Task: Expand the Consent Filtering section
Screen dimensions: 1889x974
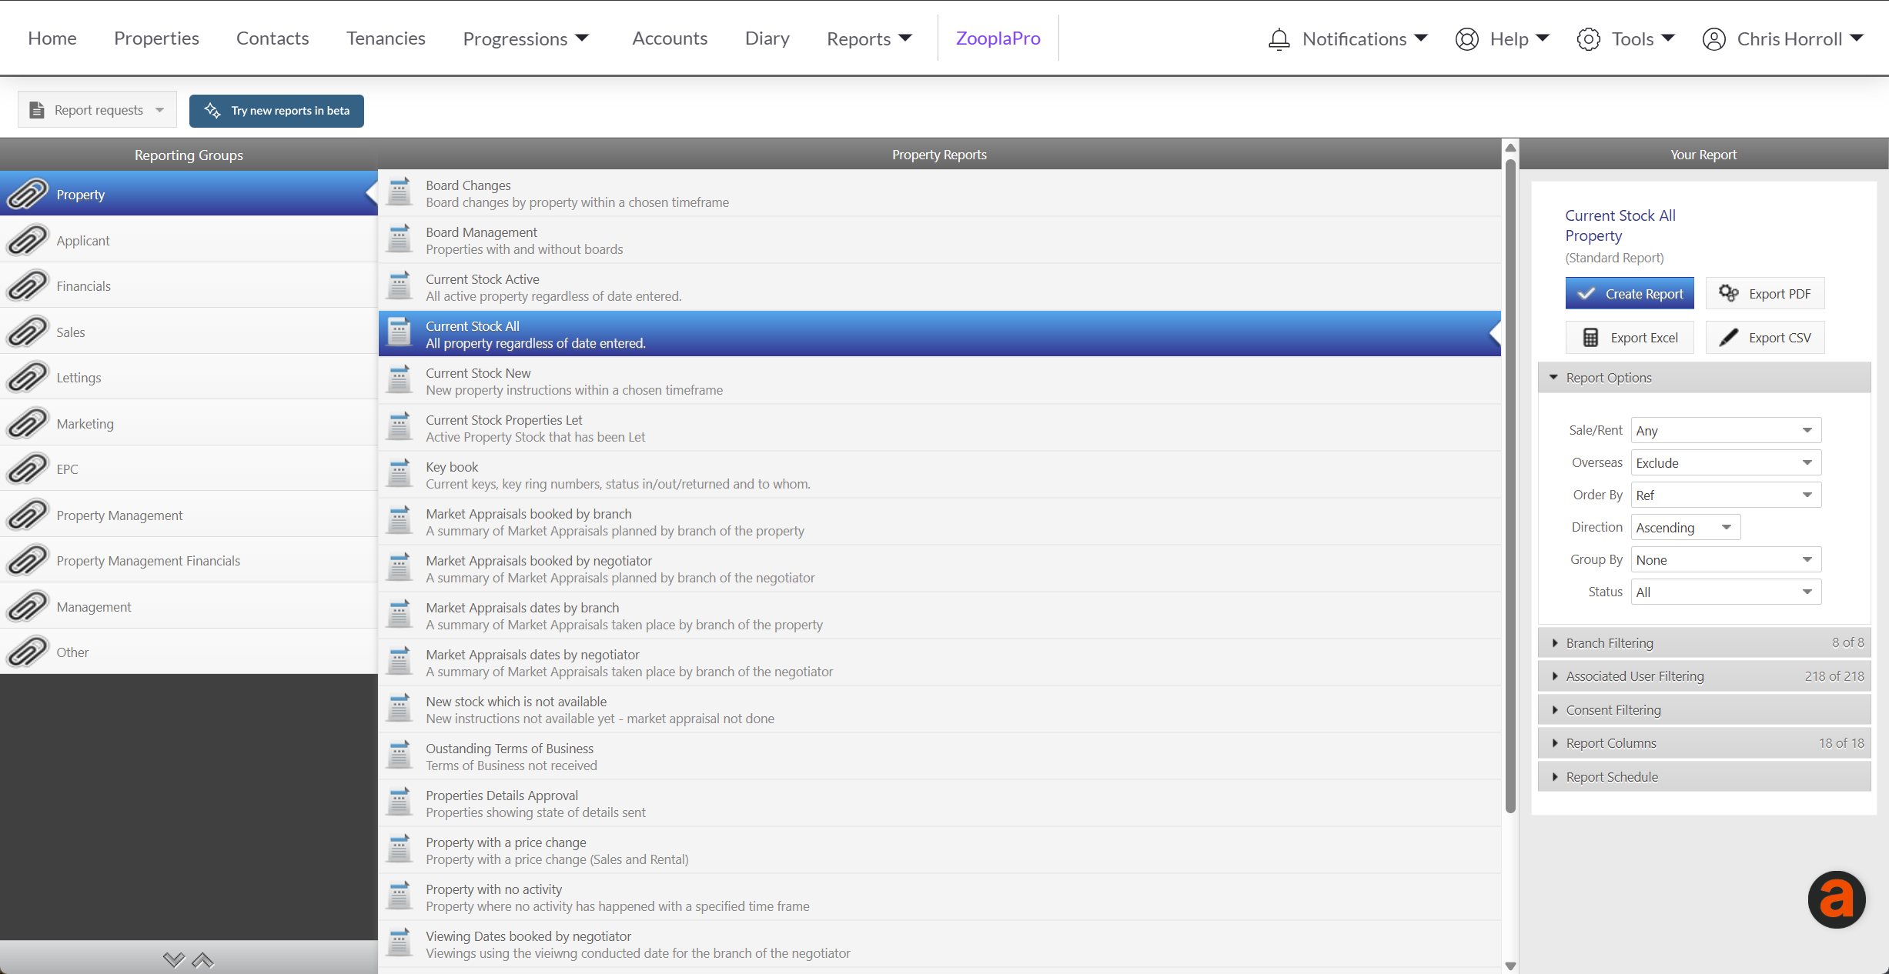Action: [x=1704, y=709]
